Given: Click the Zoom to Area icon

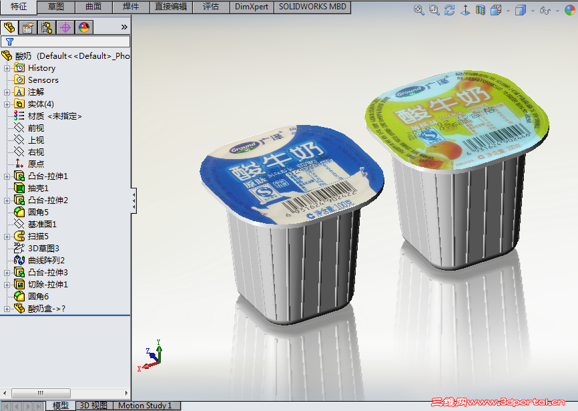Looking at the screenshot, I should 435,10.
